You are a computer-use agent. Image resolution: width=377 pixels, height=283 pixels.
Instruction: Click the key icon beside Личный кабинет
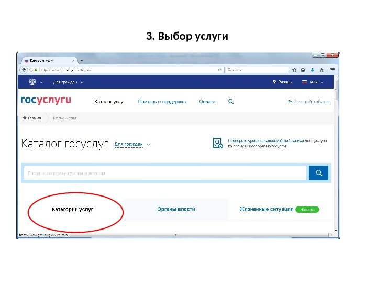290,101
